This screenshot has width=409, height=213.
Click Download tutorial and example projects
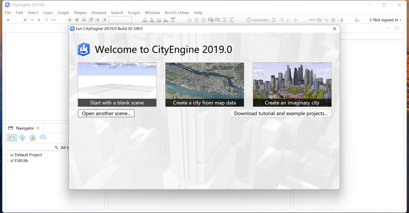[281, 113]
